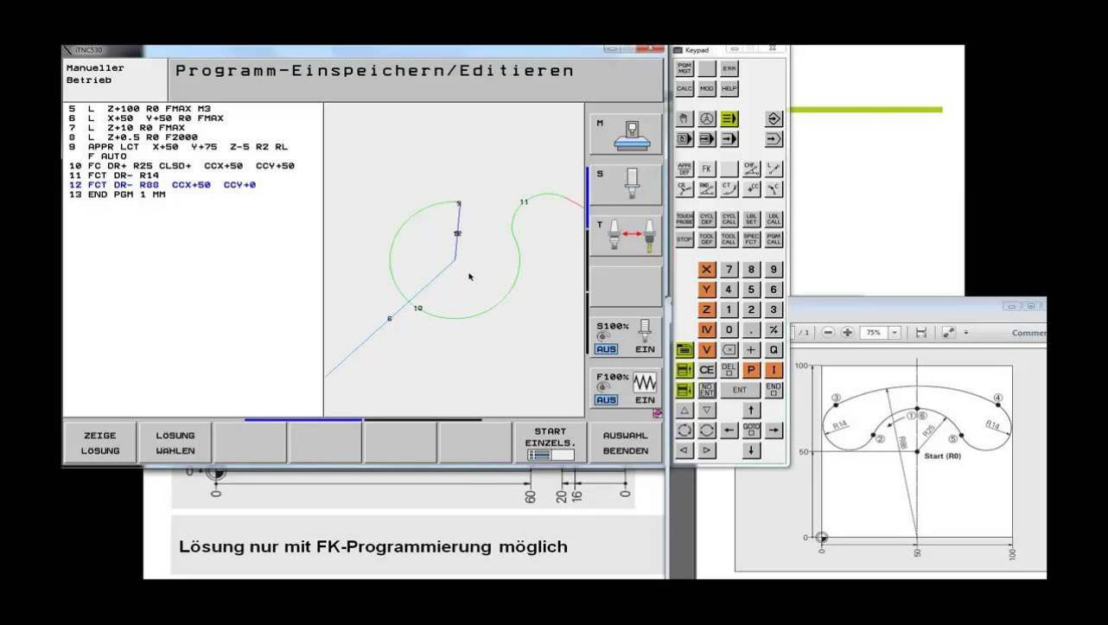Click the up arrow cursor key
This screenshot has width=1108, height=625.
(x=752, y=410)
